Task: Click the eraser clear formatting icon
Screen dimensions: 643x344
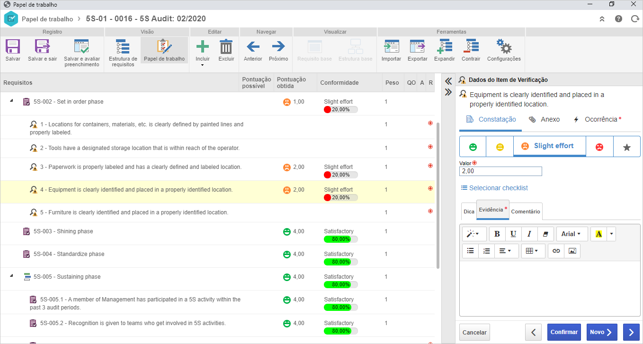Action: tap(545, 234)
